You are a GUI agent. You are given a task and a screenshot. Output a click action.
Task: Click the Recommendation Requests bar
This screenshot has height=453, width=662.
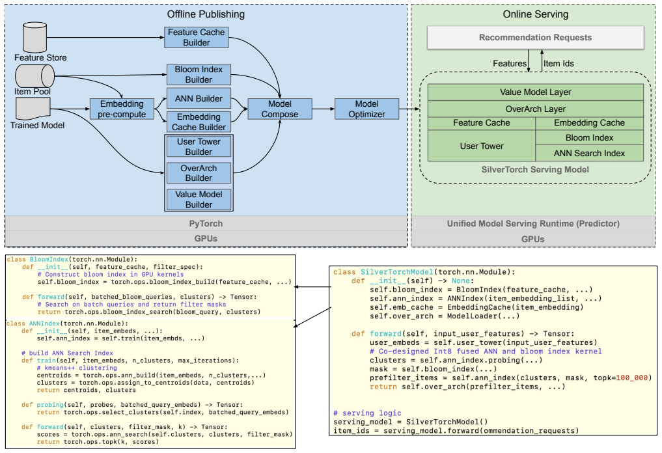[x=535, y=38]
